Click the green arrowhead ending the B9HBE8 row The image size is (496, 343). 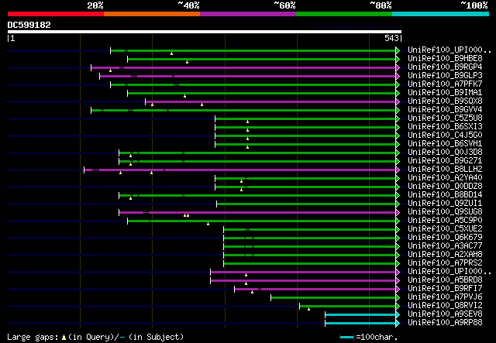coord(398,59)
